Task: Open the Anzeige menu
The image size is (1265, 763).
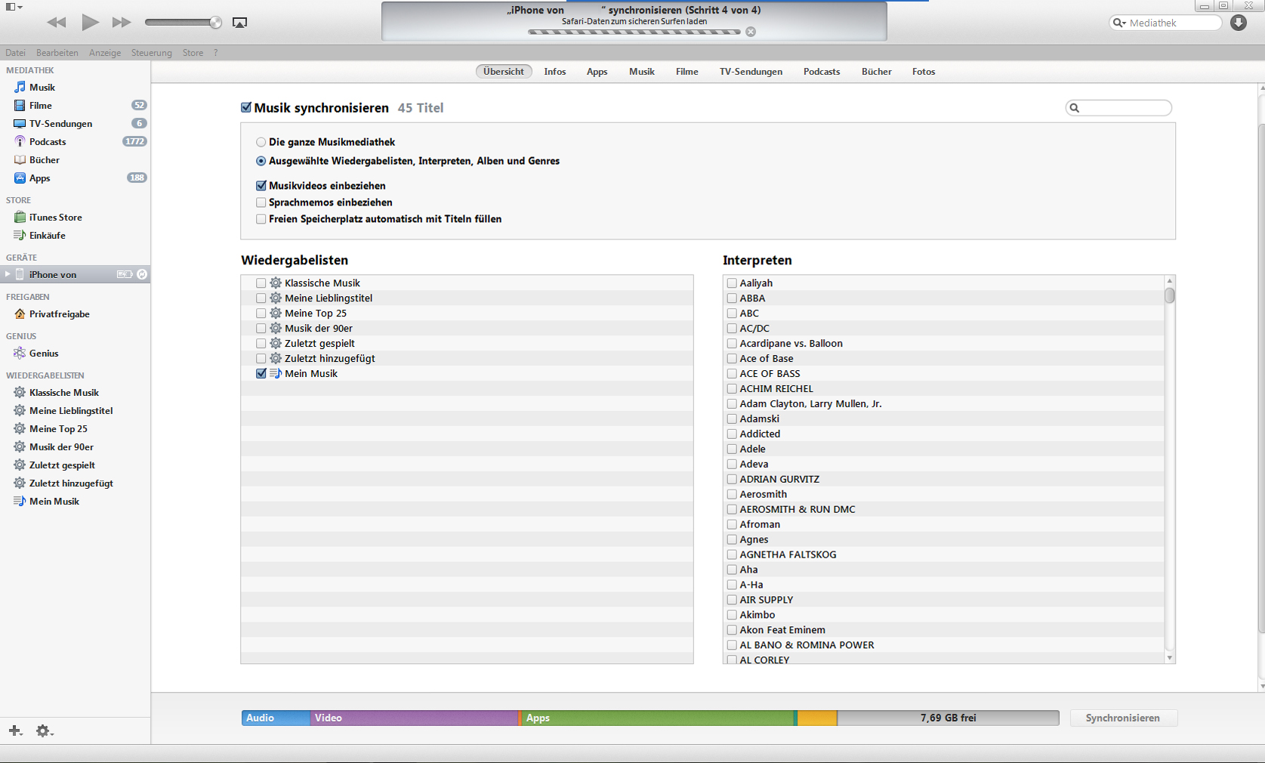Action: point(105,53)
